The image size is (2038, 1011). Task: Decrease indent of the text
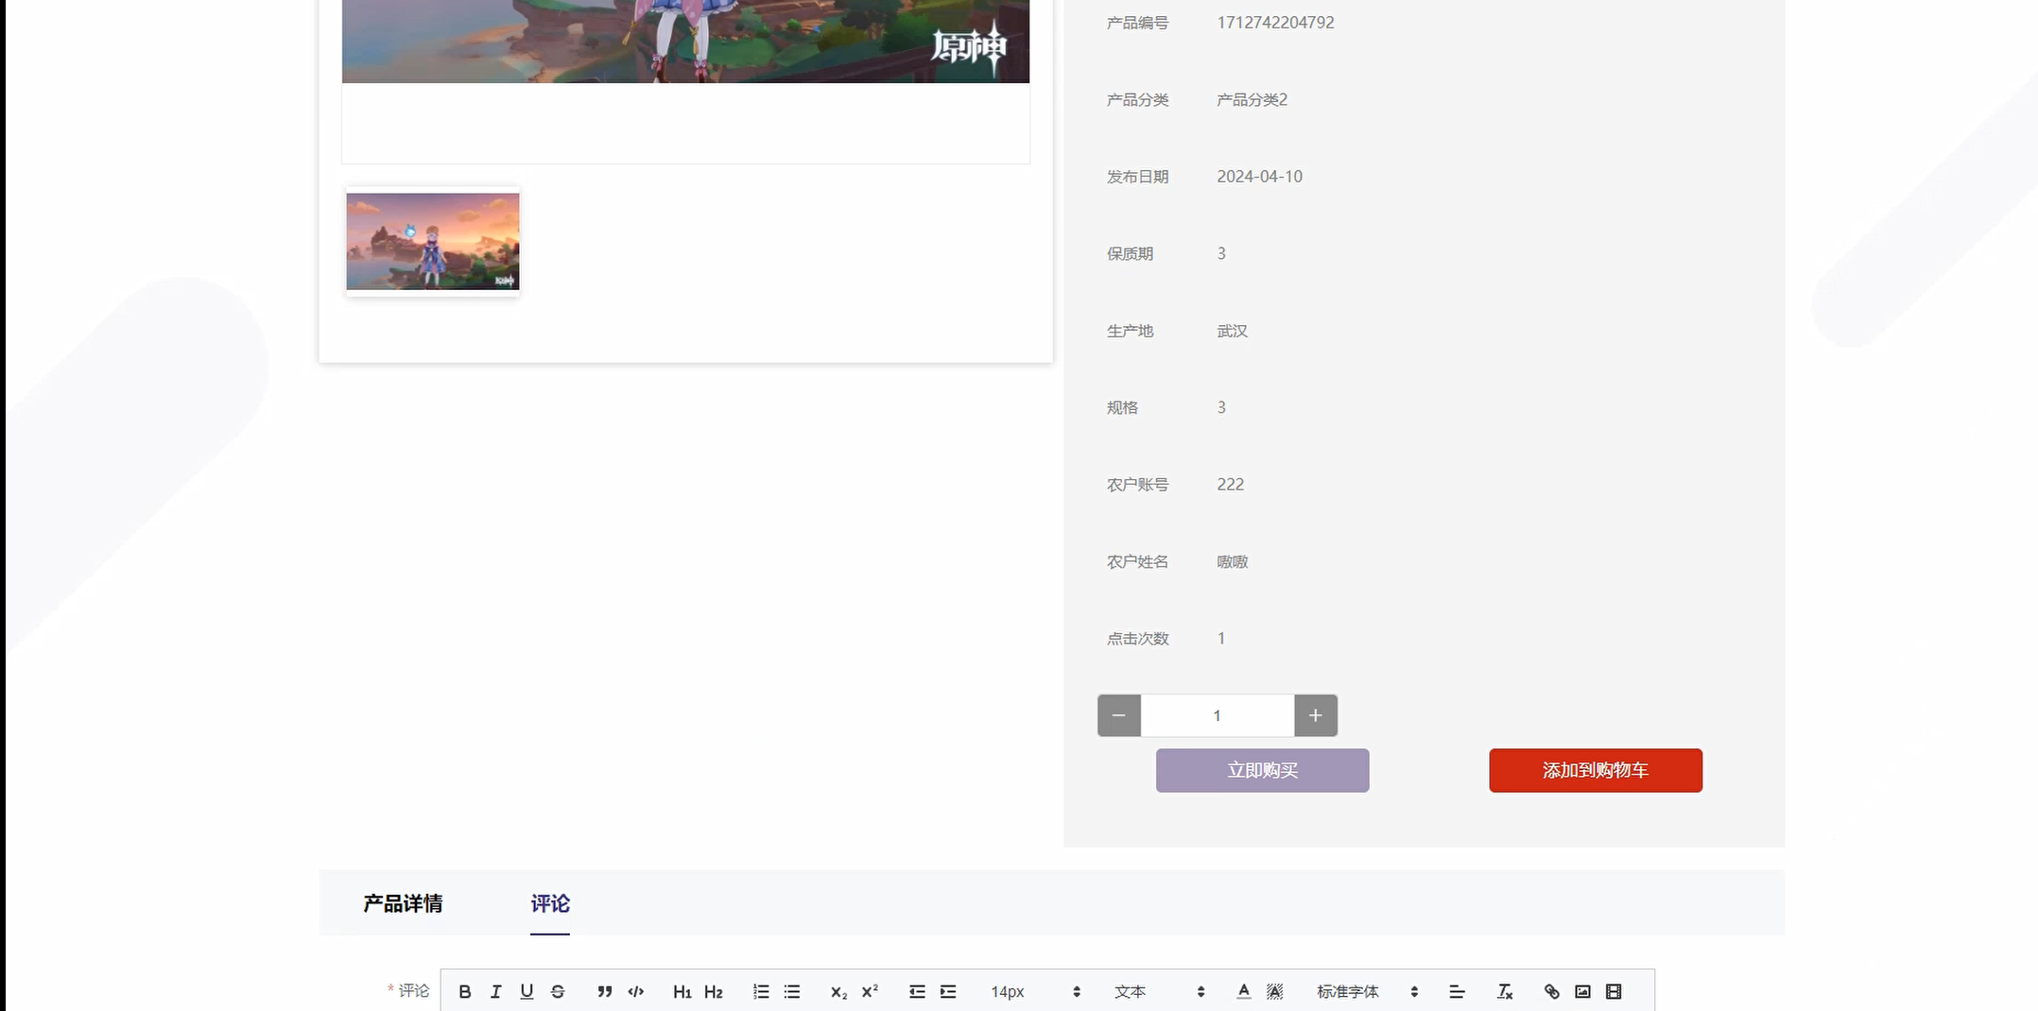tap(917, 991)
